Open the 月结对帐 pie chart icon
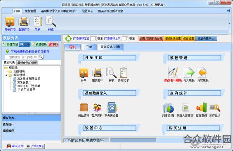The width and height of the screenshot is (233, 151). point(168,110)
